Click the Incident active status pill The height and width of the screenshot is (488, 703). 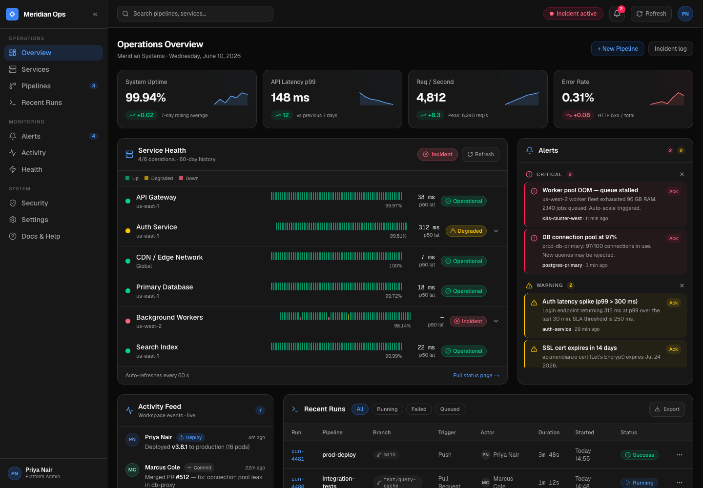tap(573, 14)
